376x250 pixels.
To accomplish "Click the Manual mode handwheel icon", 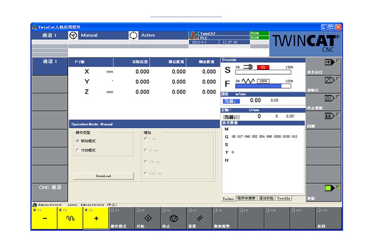I will (73, 35).
